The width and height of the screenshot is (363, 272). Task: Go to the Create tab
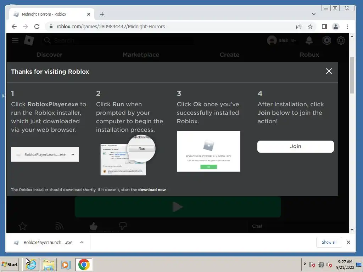pos(229,55)
